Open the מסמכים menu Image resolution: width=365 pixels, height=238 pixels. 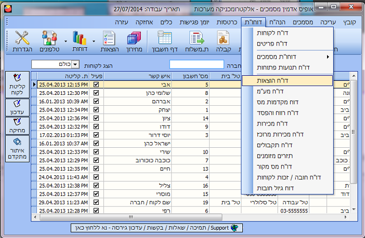(x=303, y=22)
